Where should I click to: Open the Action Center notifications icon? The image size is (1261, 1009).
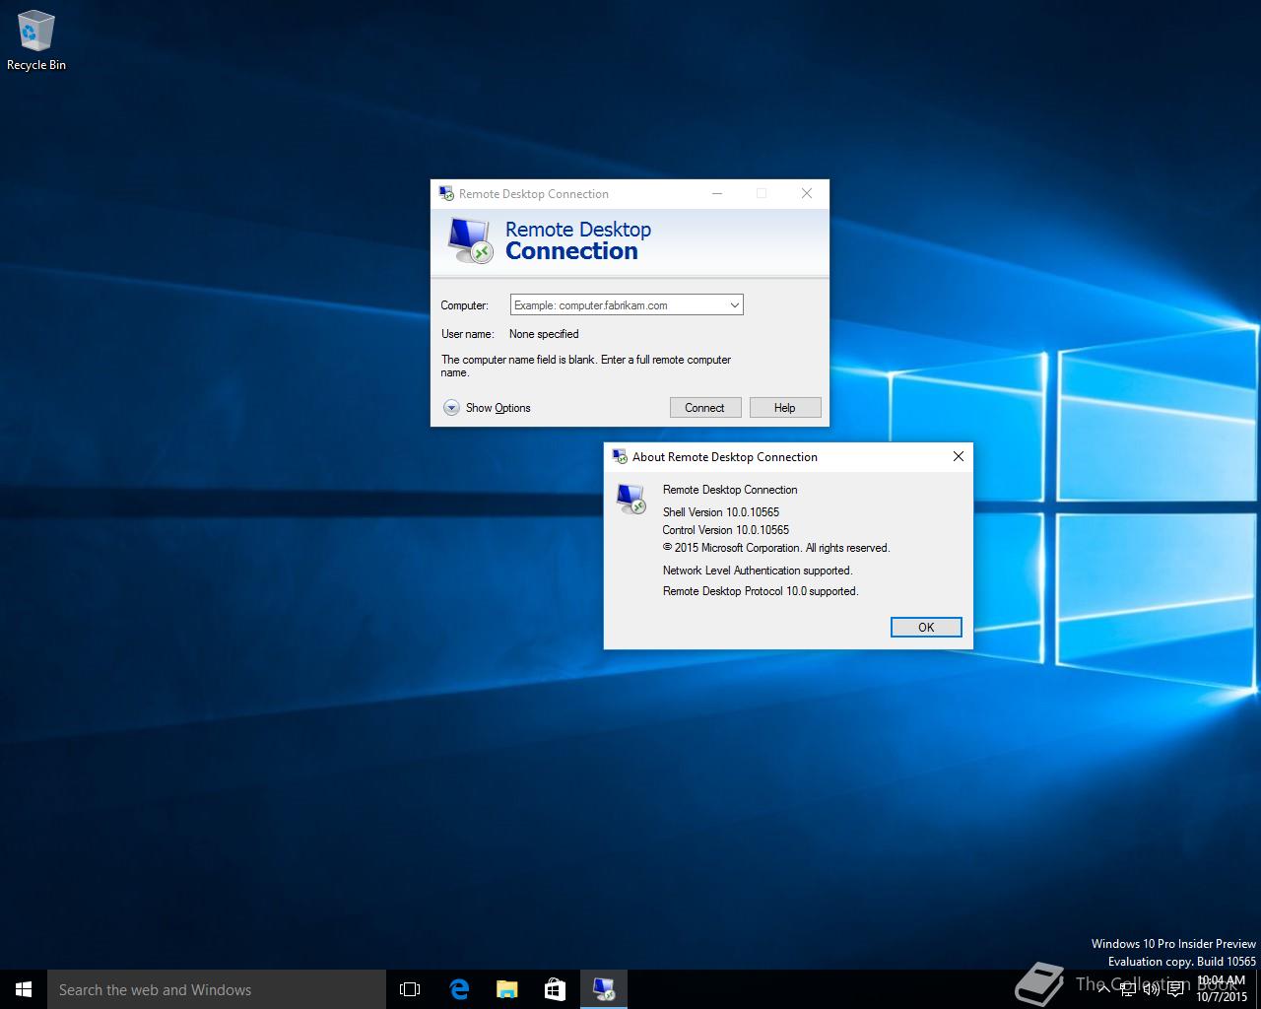pos(1175,989)
